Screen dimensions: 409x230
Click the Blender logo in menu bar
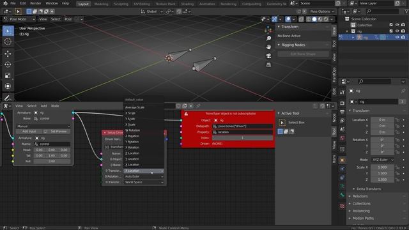(5, 3)
